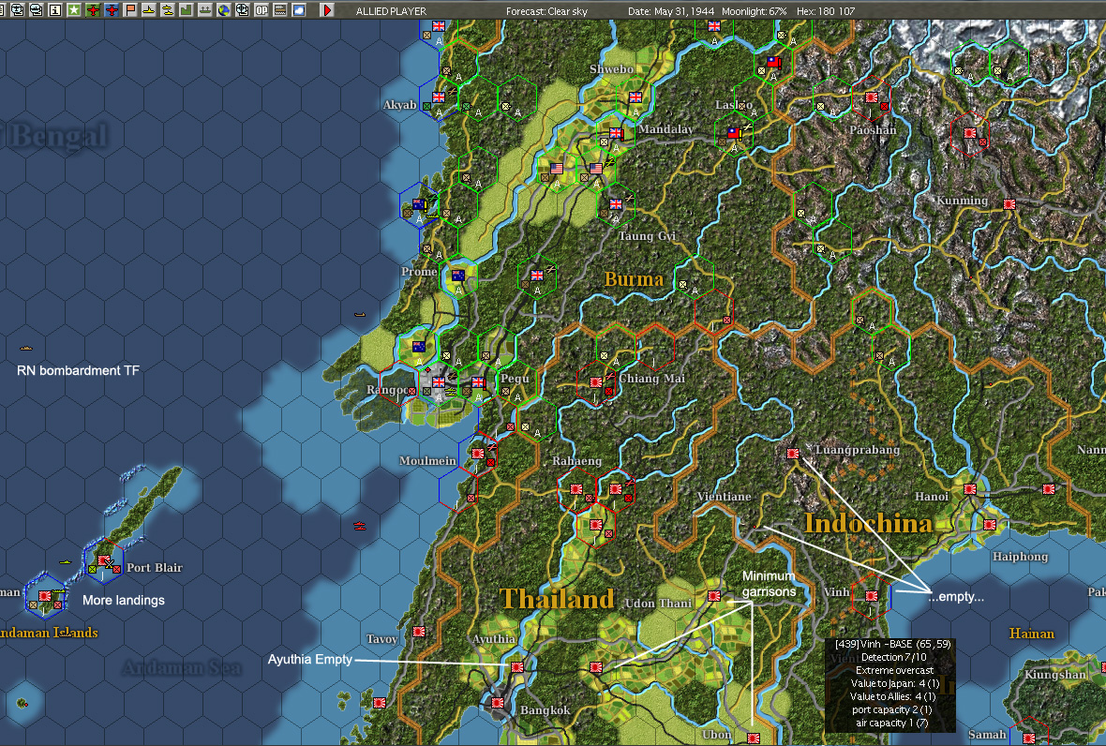Open the info 'i' toolbar icon

[55, 10]
